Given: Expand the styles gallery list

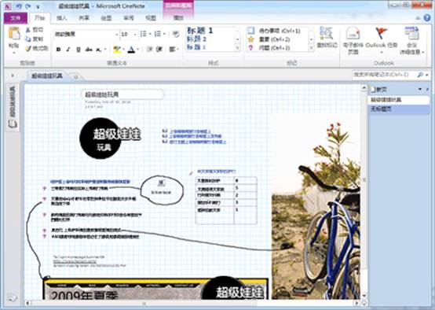Looking at the screenshot, I should point(237,48).
